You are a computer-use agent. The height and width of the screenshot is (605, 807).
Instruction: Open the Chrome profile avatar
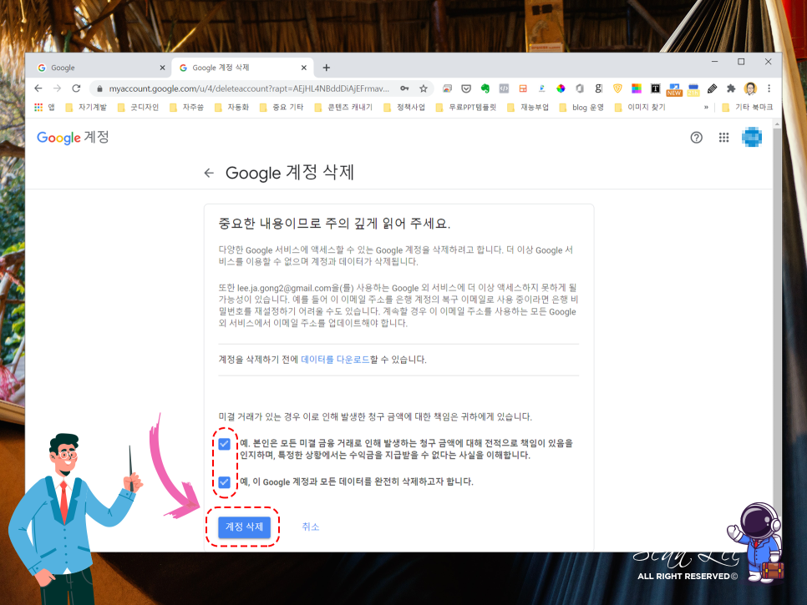[x=750, y=88]
